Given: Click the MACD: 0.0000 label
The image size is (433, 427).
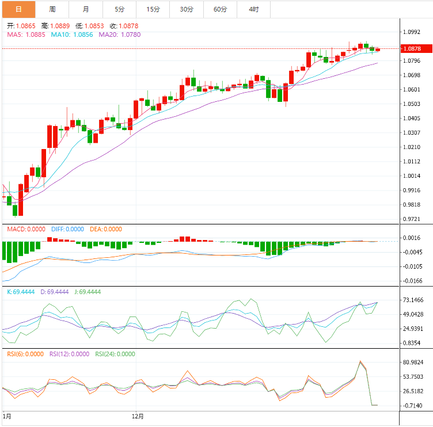Looking at the screenshot, I should [26, 229].
